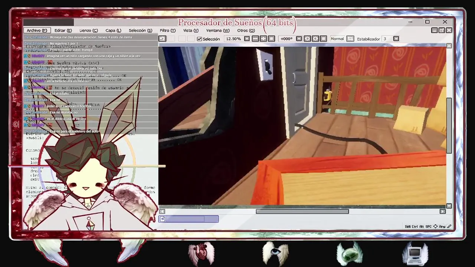Click the horizontal scrollbar thumb
Image resolution: width=475 pixels, height=267 pixels.
click(302, 211)
